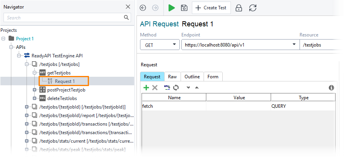Click the APIs label in tree
This screenshot has width=344, height=157.
[21, 47]
